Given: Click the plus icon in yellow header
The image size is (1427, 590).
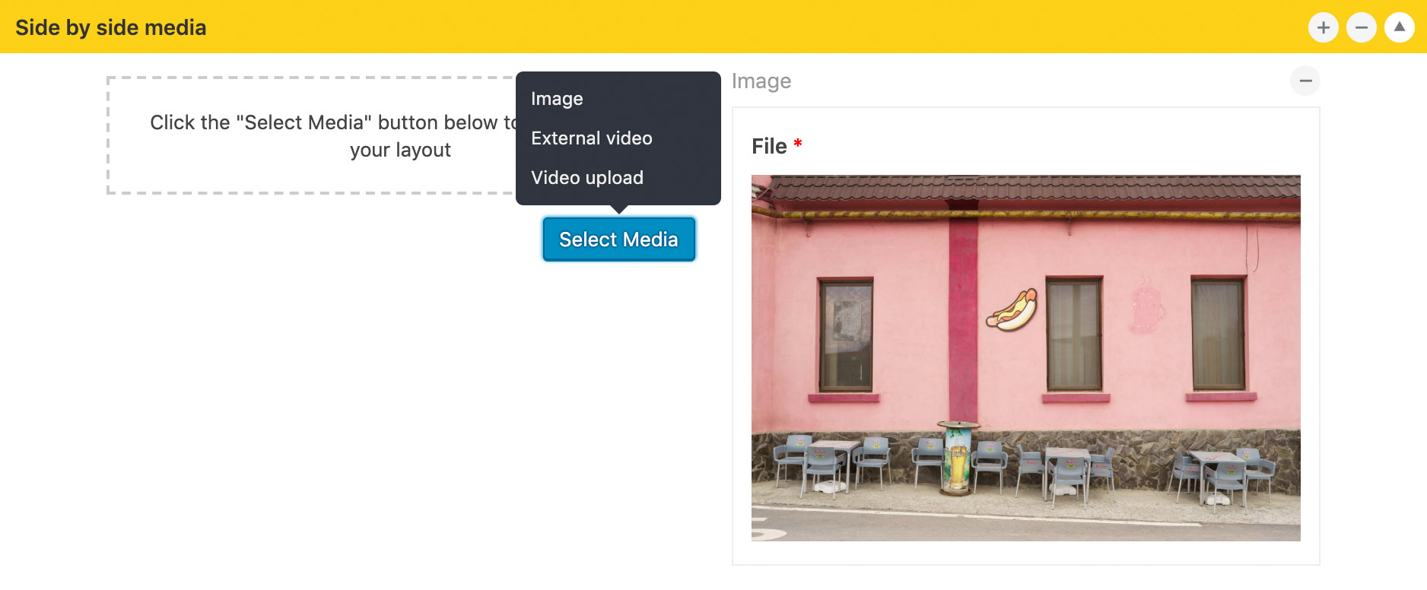Looking at the screenshot, I should point(1323,28).
